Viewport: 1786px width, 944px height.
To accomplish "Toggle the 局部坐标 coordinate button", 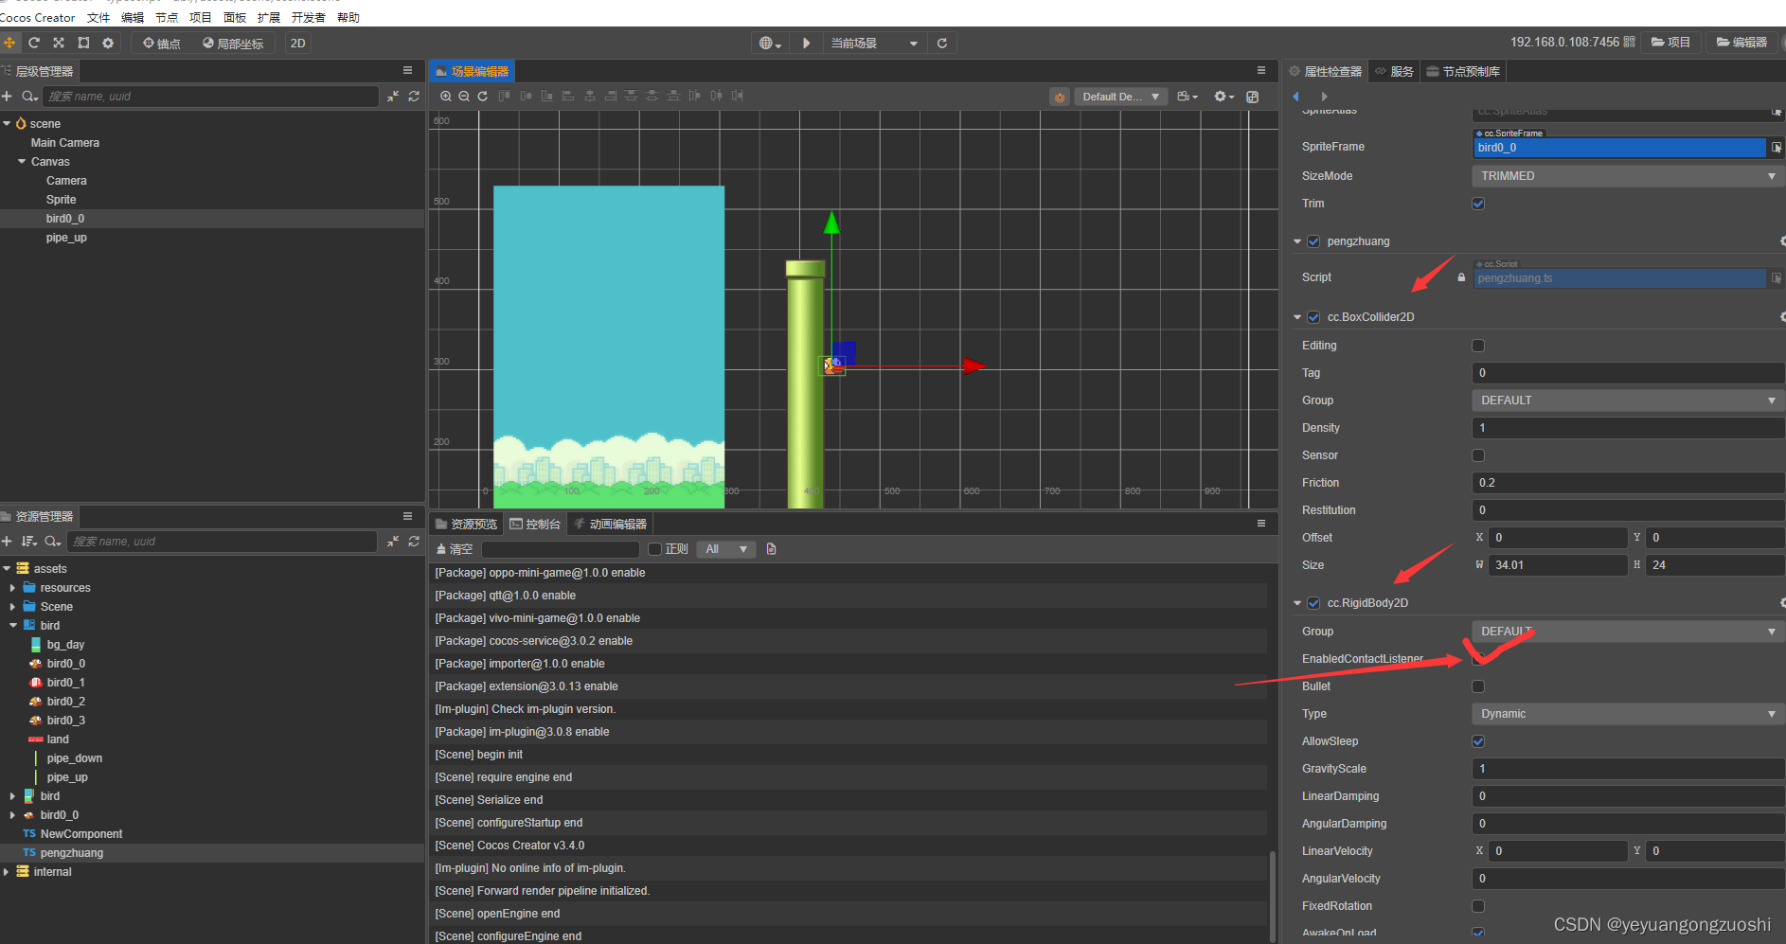I will (233, 43).
